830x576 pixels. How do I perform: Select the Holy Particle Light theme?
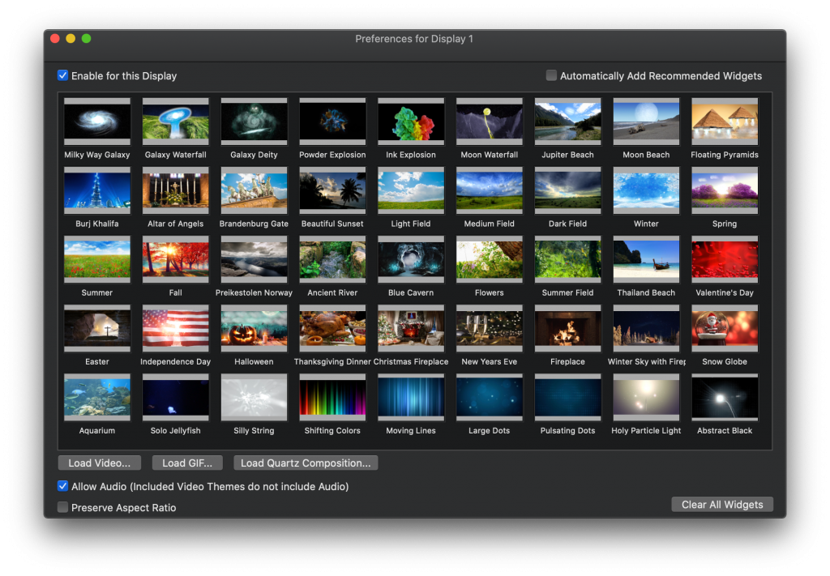(x=646, y=397)
